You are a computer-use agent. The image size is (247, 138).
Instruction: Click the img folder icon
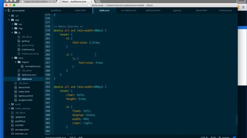16,28
